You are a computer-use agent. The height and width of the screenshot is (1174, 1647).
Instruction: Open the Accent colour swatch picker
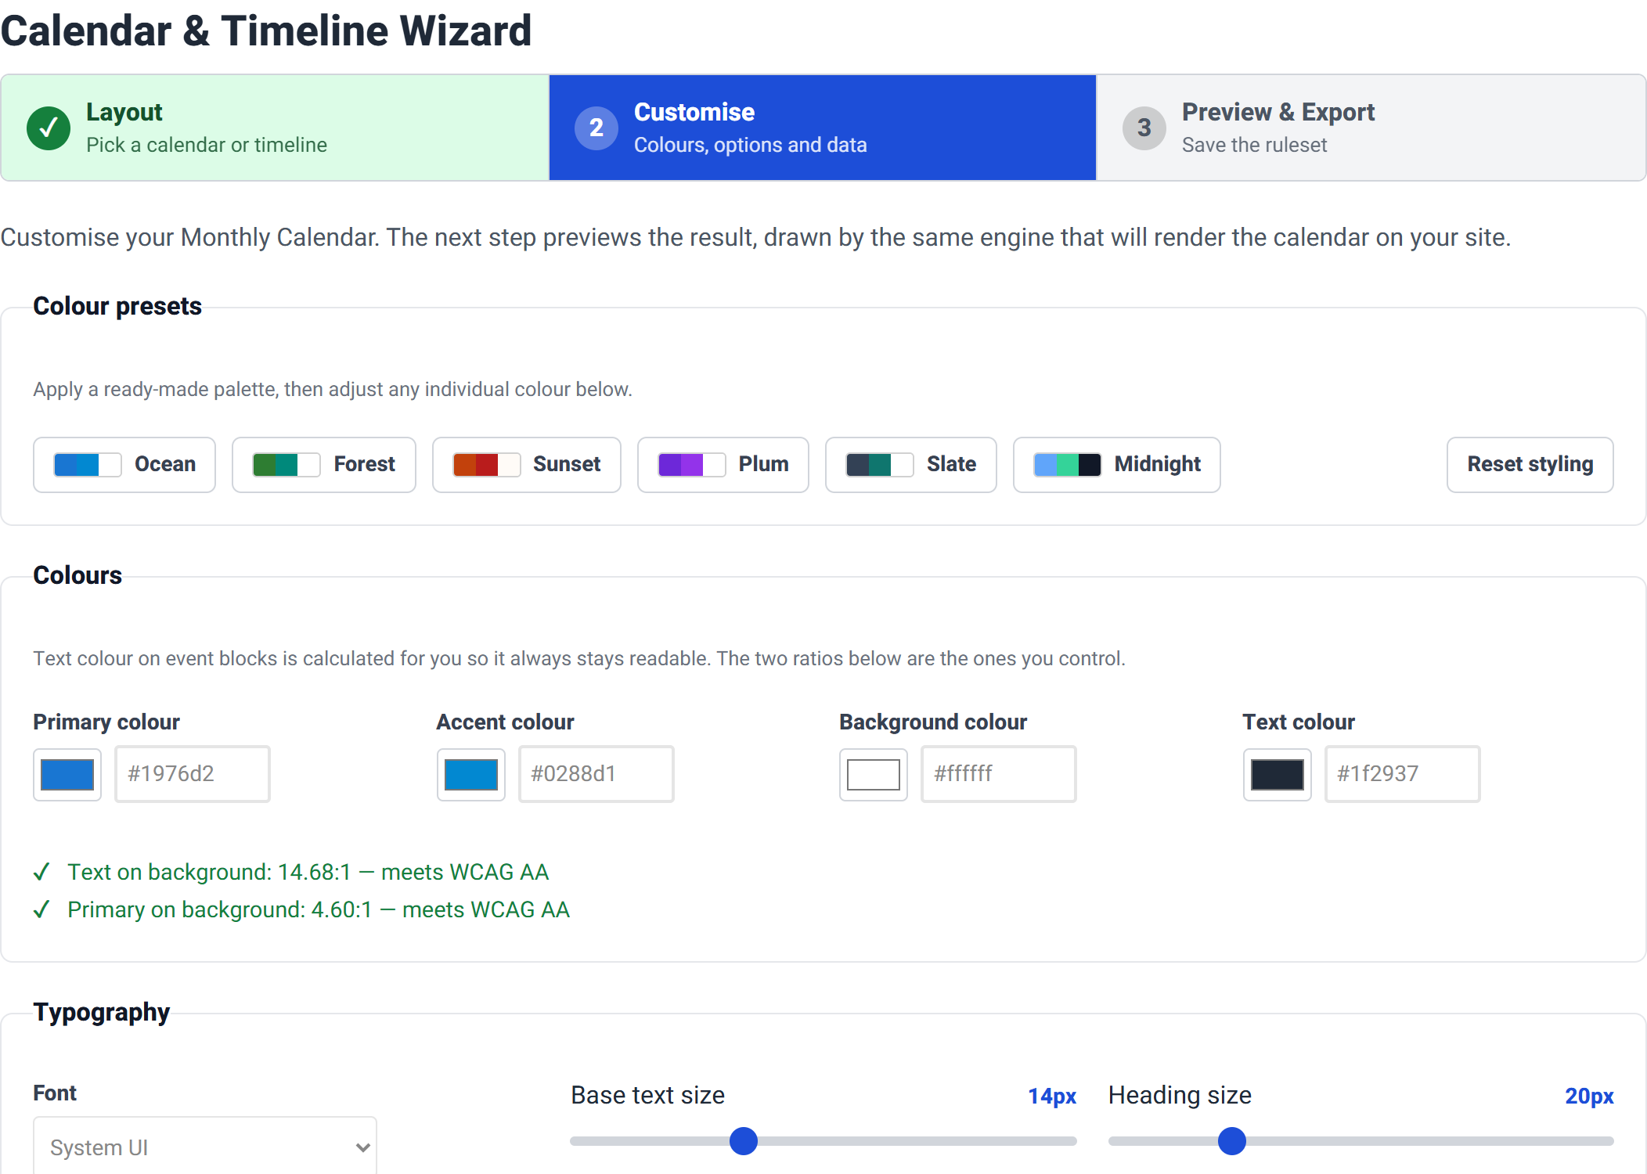pyautogui.click(x=471, y=775)
